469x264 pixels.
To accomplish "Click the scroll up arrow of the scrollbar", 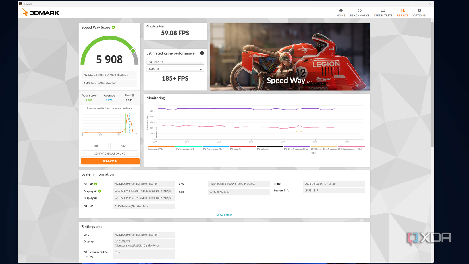I will click(x=432, y=20).
